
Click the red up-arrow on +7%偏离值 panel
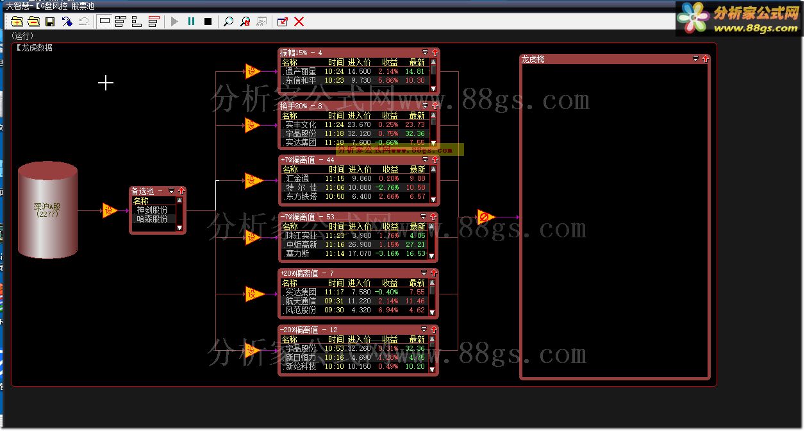(x=435, y=160)
